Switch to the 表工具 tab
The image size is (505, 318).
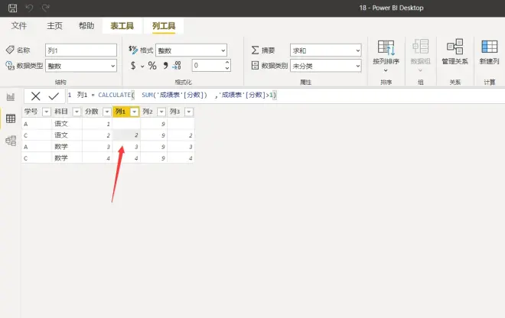121,26
